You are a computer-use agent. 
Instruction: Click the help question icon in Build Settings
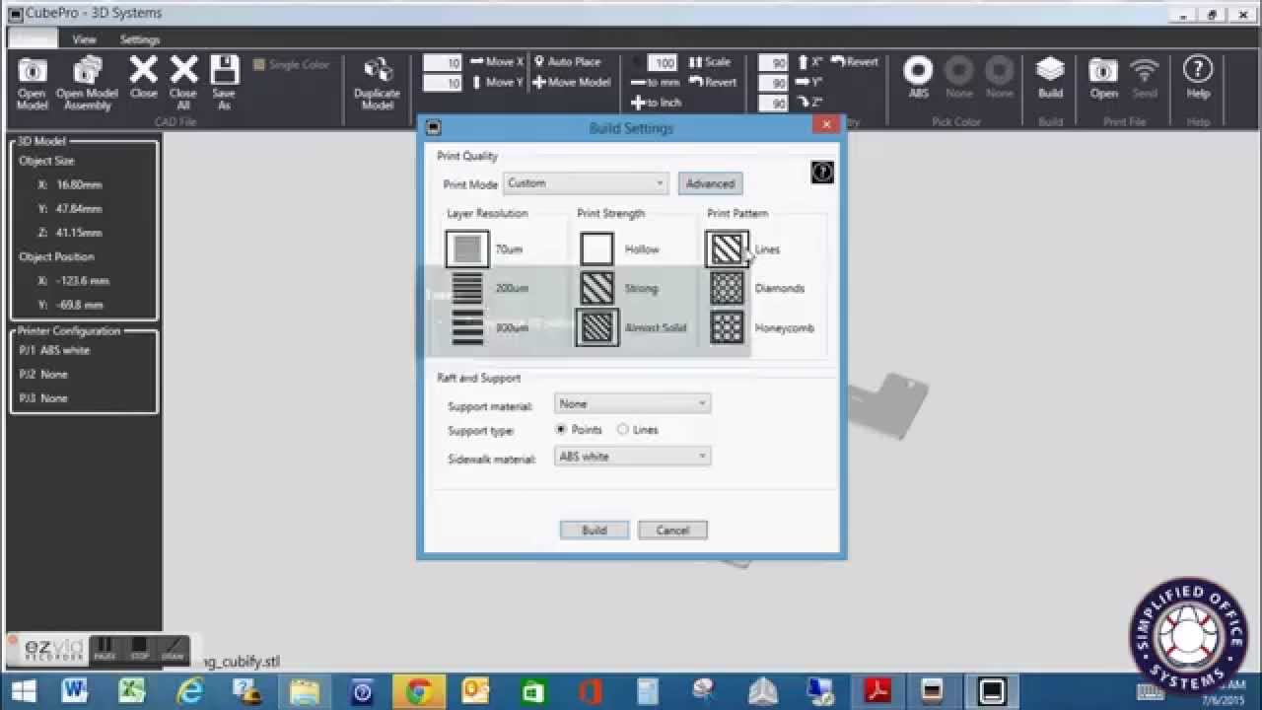tap(822, 173)
